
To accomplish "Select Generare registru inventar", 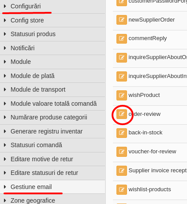I will click(x=46, y=131).
